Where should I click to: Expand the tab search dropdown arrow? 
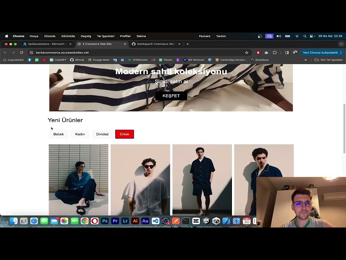(341, 44)
